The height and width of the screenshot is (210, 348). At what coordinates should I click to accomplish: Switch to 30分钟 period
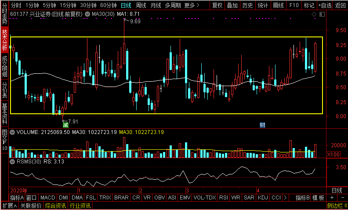coord(88,5)
